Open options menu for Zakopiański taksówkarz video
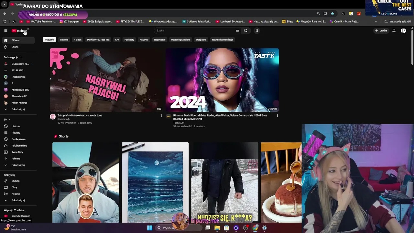This screenshot has width=414, height=233. pos(162,116)
